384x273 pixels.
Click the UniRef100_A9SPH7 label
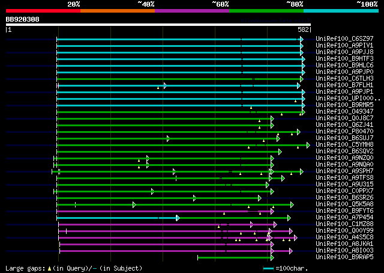(344, 171)
